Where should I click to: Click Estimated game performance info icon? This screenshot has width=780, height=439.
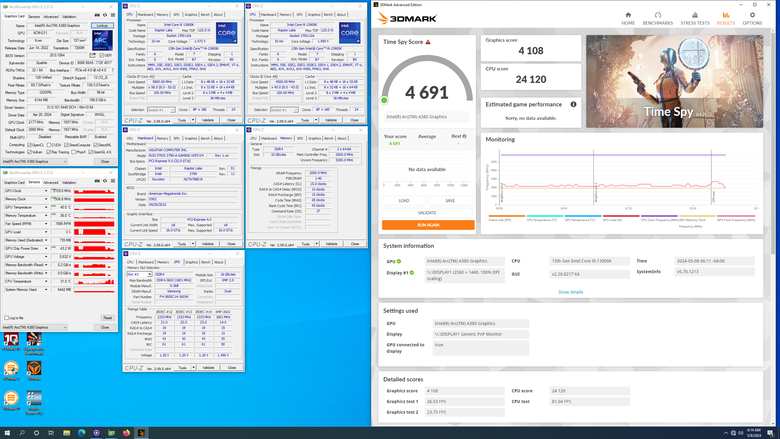pyautogui.click(x=573, y=104)
